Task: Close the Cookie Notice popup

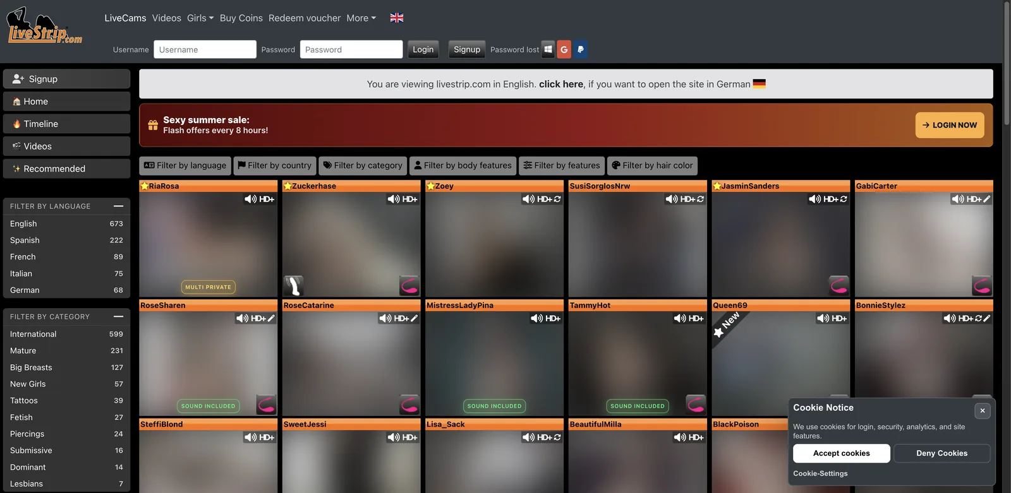Action: tap(983, 411)
